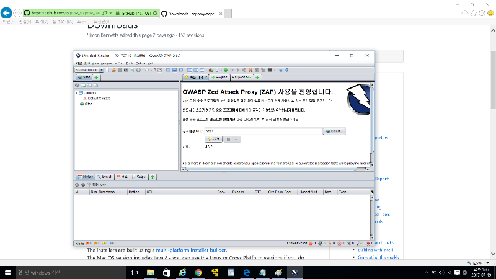Click the Select button beside URL field
Viewport: 496px width, 279px height.
pos(334,131)
